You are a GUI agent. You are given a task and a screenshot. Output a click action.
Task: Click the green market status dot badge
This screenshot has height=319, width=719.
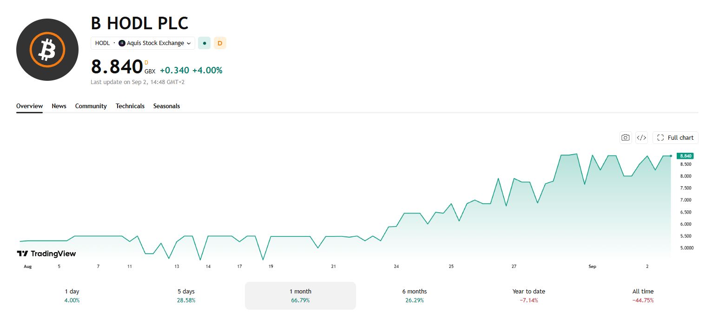pyautogui.click(x=204, y=43)
